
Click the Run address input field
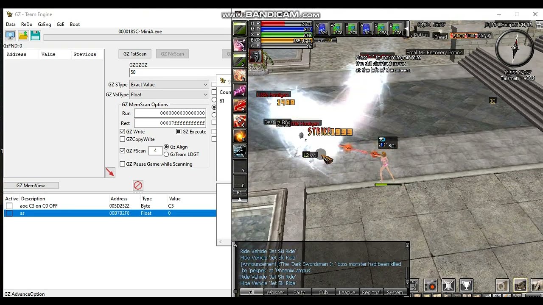click(x=170, y=113)
